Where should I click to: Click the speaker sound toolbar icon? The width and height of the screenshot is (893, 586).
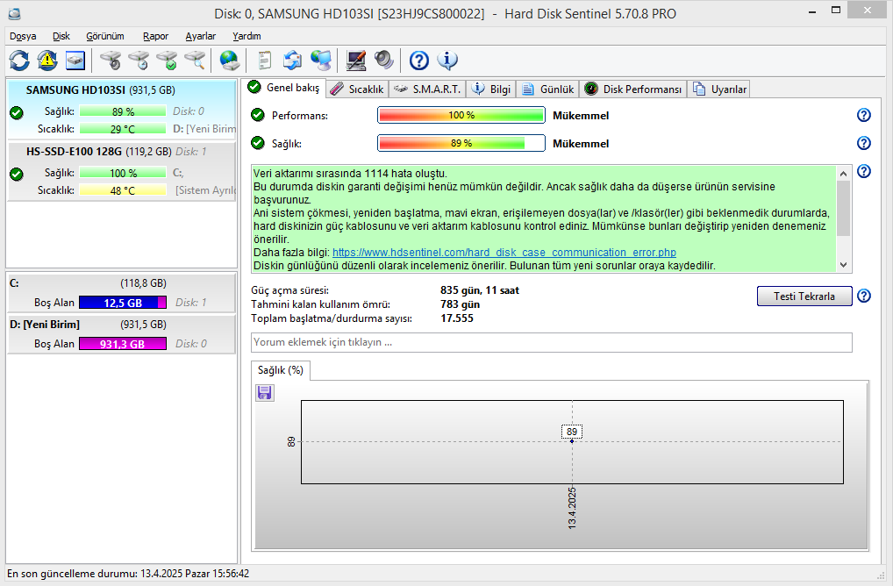coord(384,60)
